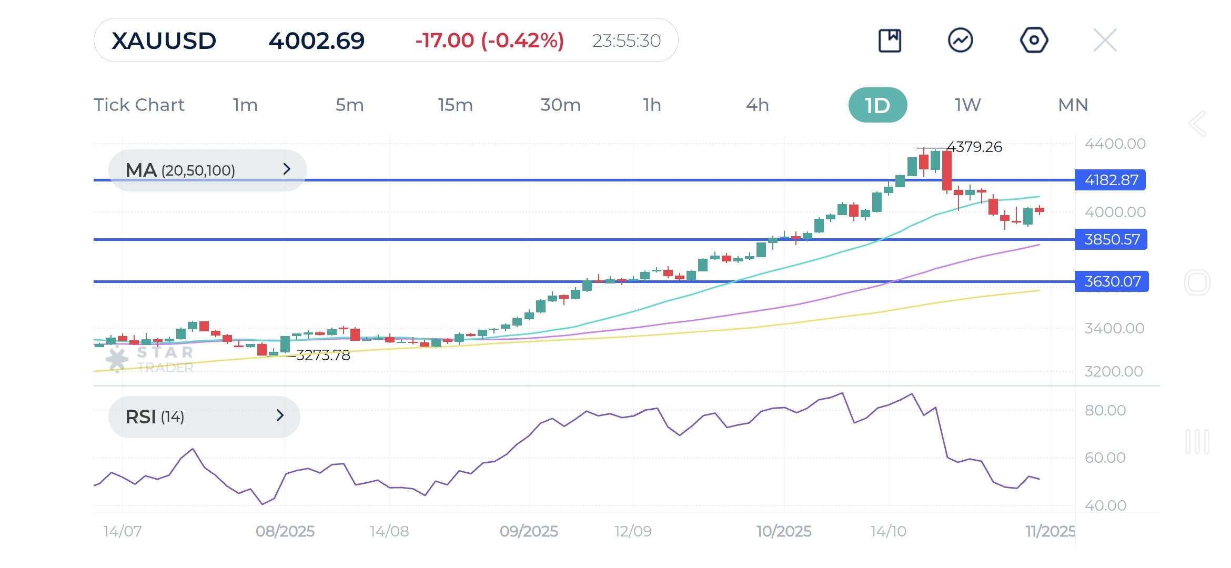Select the 1m timeframe
The image size is (1231, 568).
click(245, 105)
